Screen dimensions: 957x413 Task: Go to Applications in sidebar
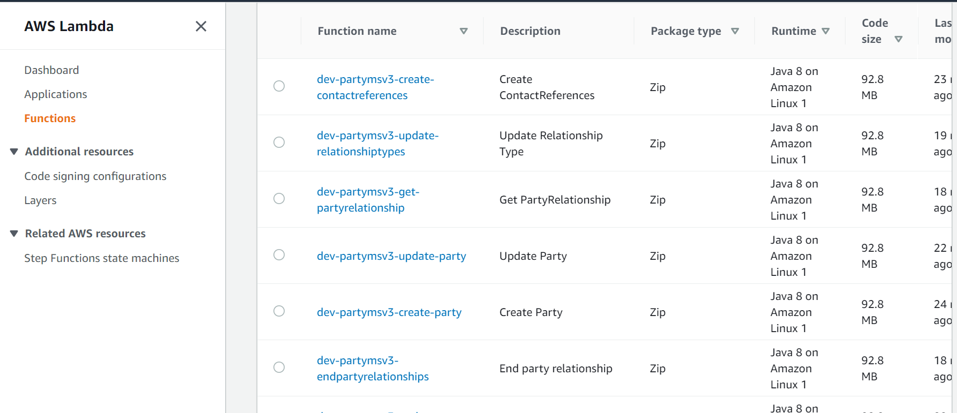55,94
